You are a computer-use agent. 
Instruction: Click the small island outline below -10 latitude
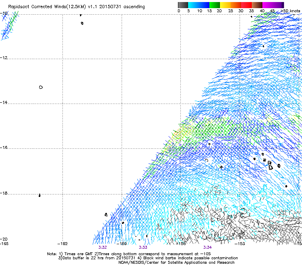[82, 23]
